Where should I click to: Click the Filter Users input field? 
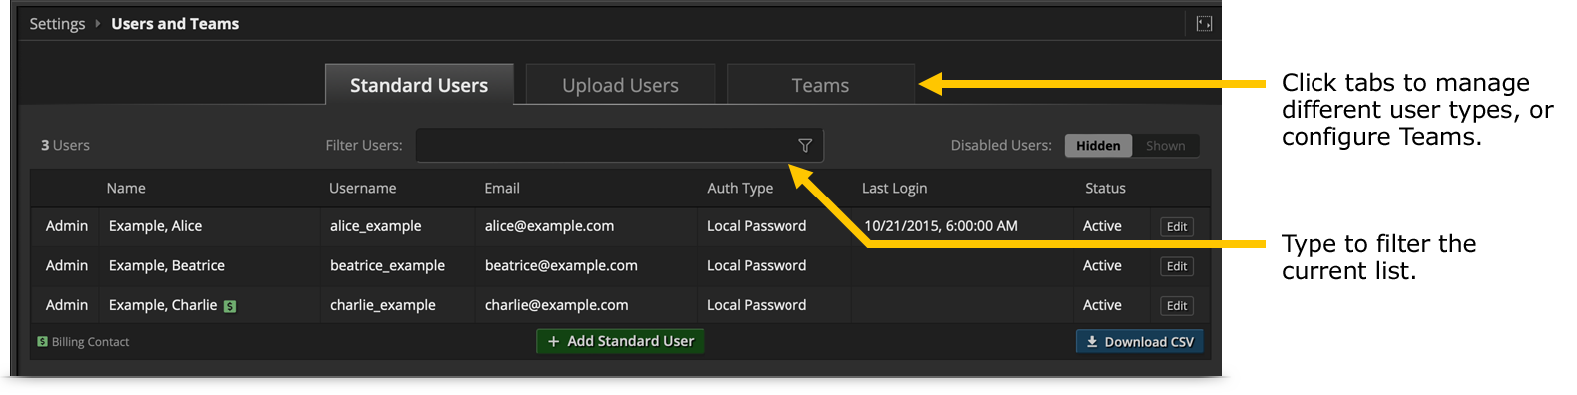point(620,146)
